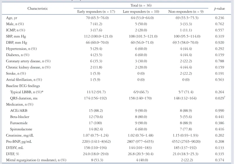
Task: Click the "ICMP, n (%)" row label
Action: pyautogui.click(x=15, y=30)
